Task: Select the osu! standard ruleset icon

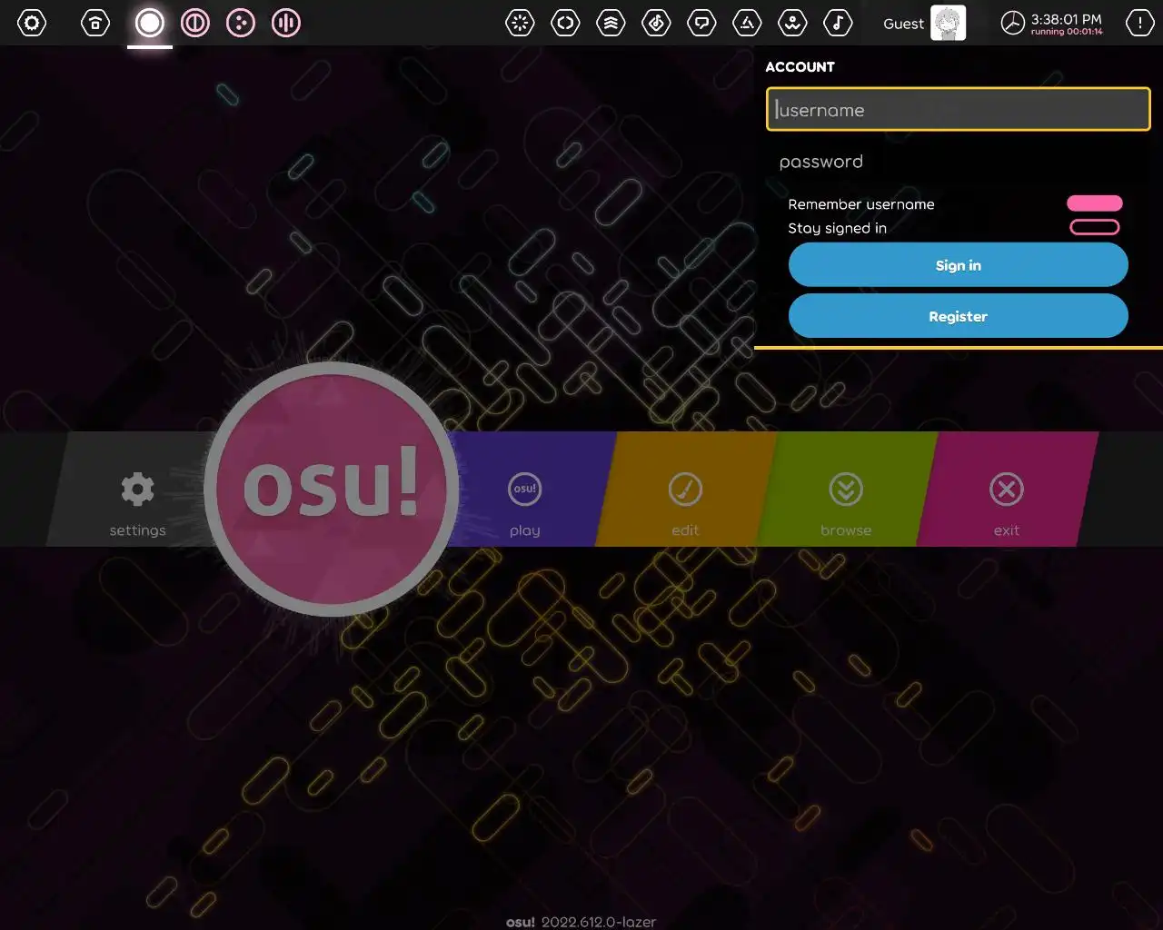Action: pyautogui.click(x=150, y=23)
